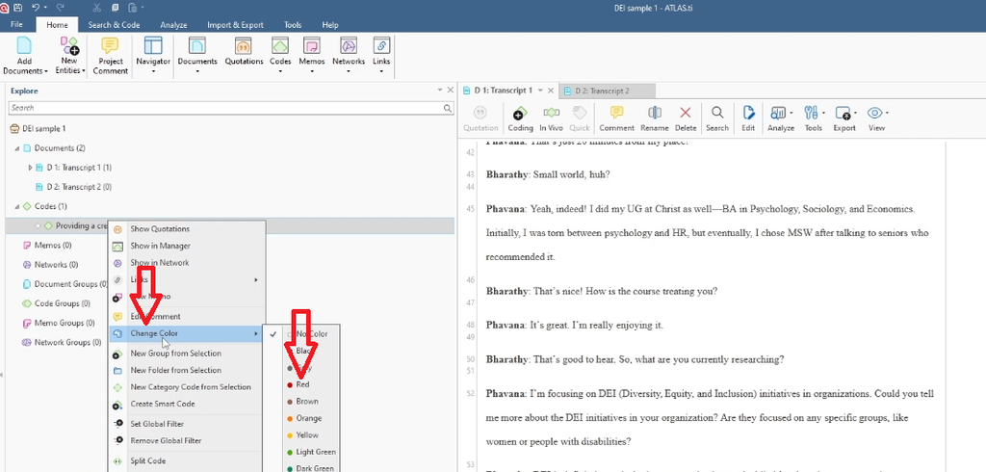986x472 pixels.
Task: Collapse the Documents (2) tree node
Action: (17, 148)
